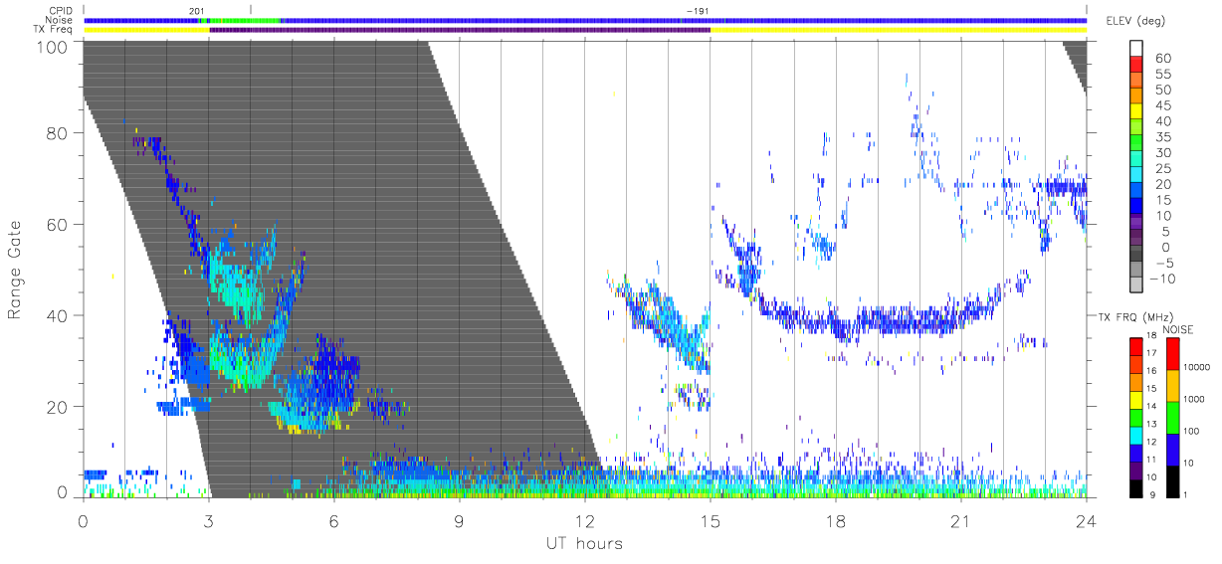The width and height of the screenshot is (1222, 564).
Task: Click the x-axis tick label '9'
Action: (460, 520)
